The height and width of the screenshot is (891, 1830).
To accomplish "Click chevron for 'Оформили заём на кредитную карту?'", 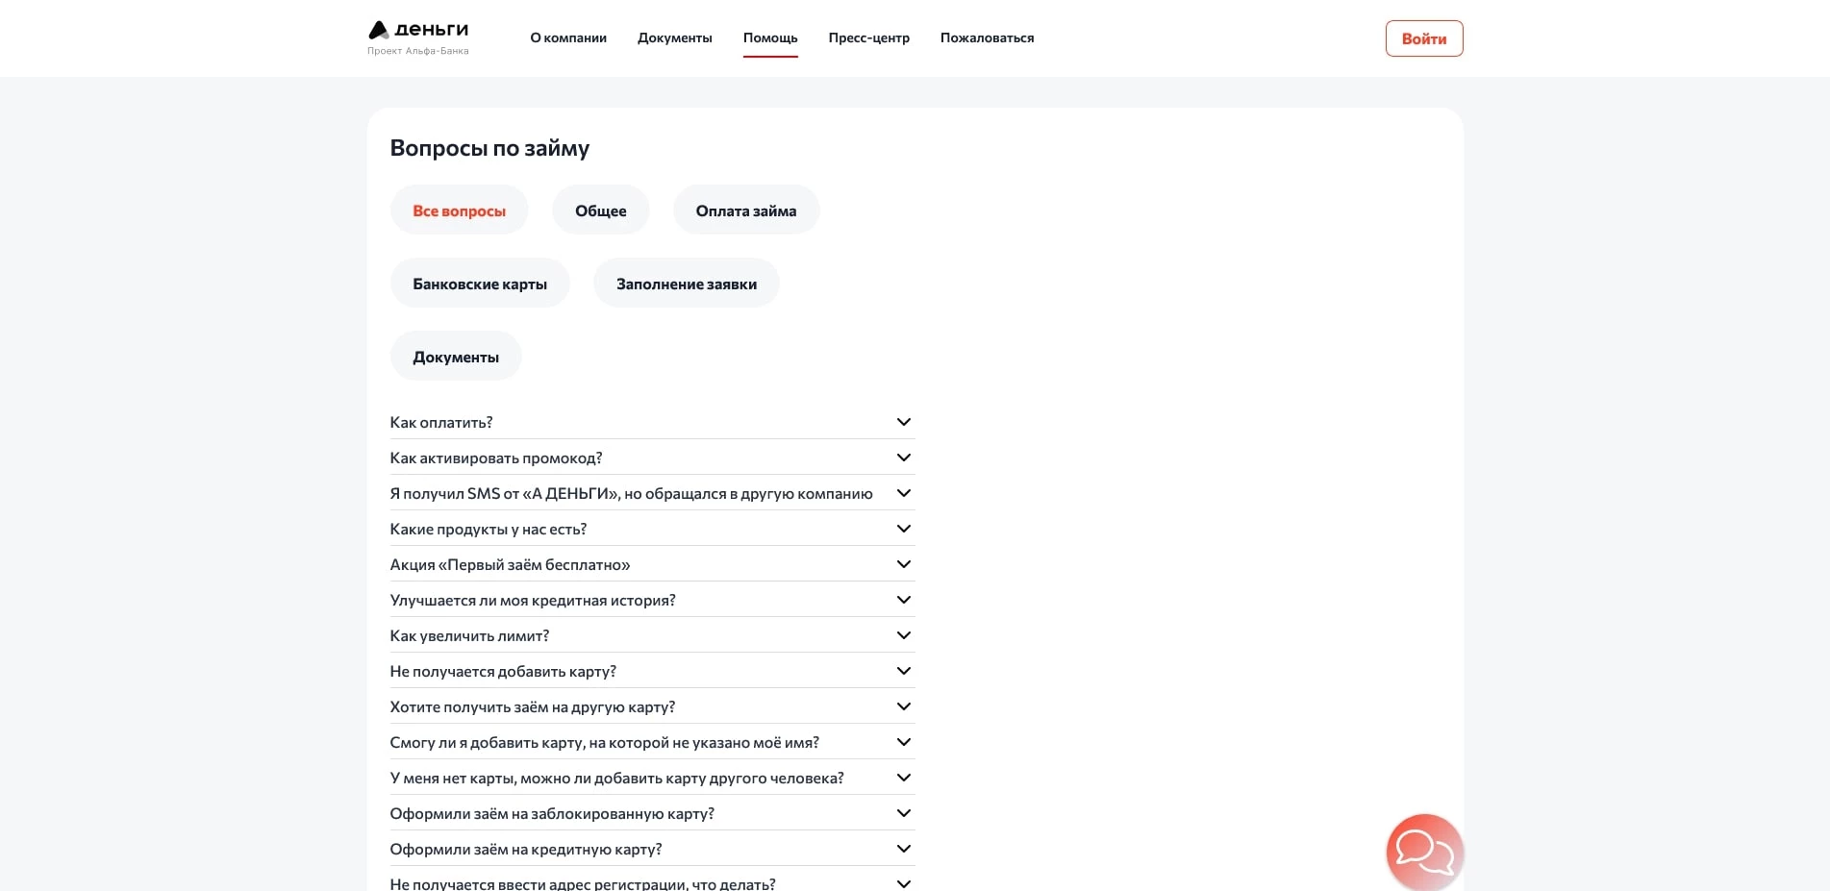I will point(903,849).
